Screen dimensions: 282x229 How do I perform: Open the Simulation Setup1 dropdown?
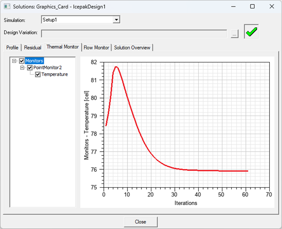pos(117,20)
